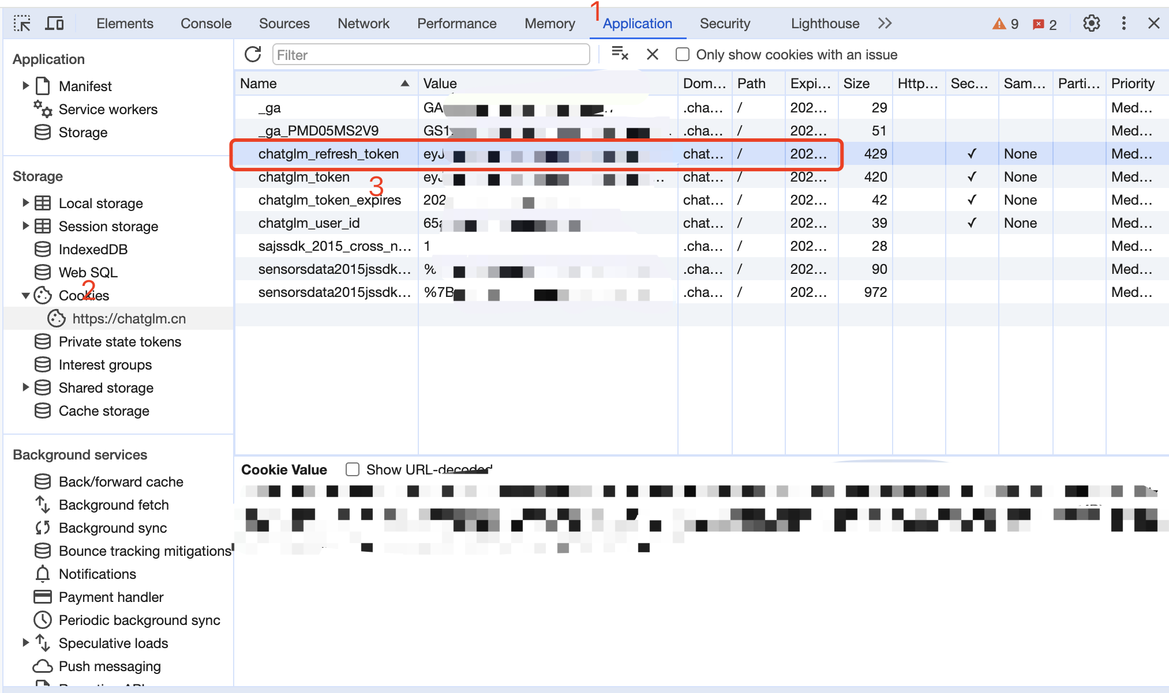Delete the selected cookie (X icon)
Screen dimensions: 1169x693
pyautogui.click(x=653, y=55)
